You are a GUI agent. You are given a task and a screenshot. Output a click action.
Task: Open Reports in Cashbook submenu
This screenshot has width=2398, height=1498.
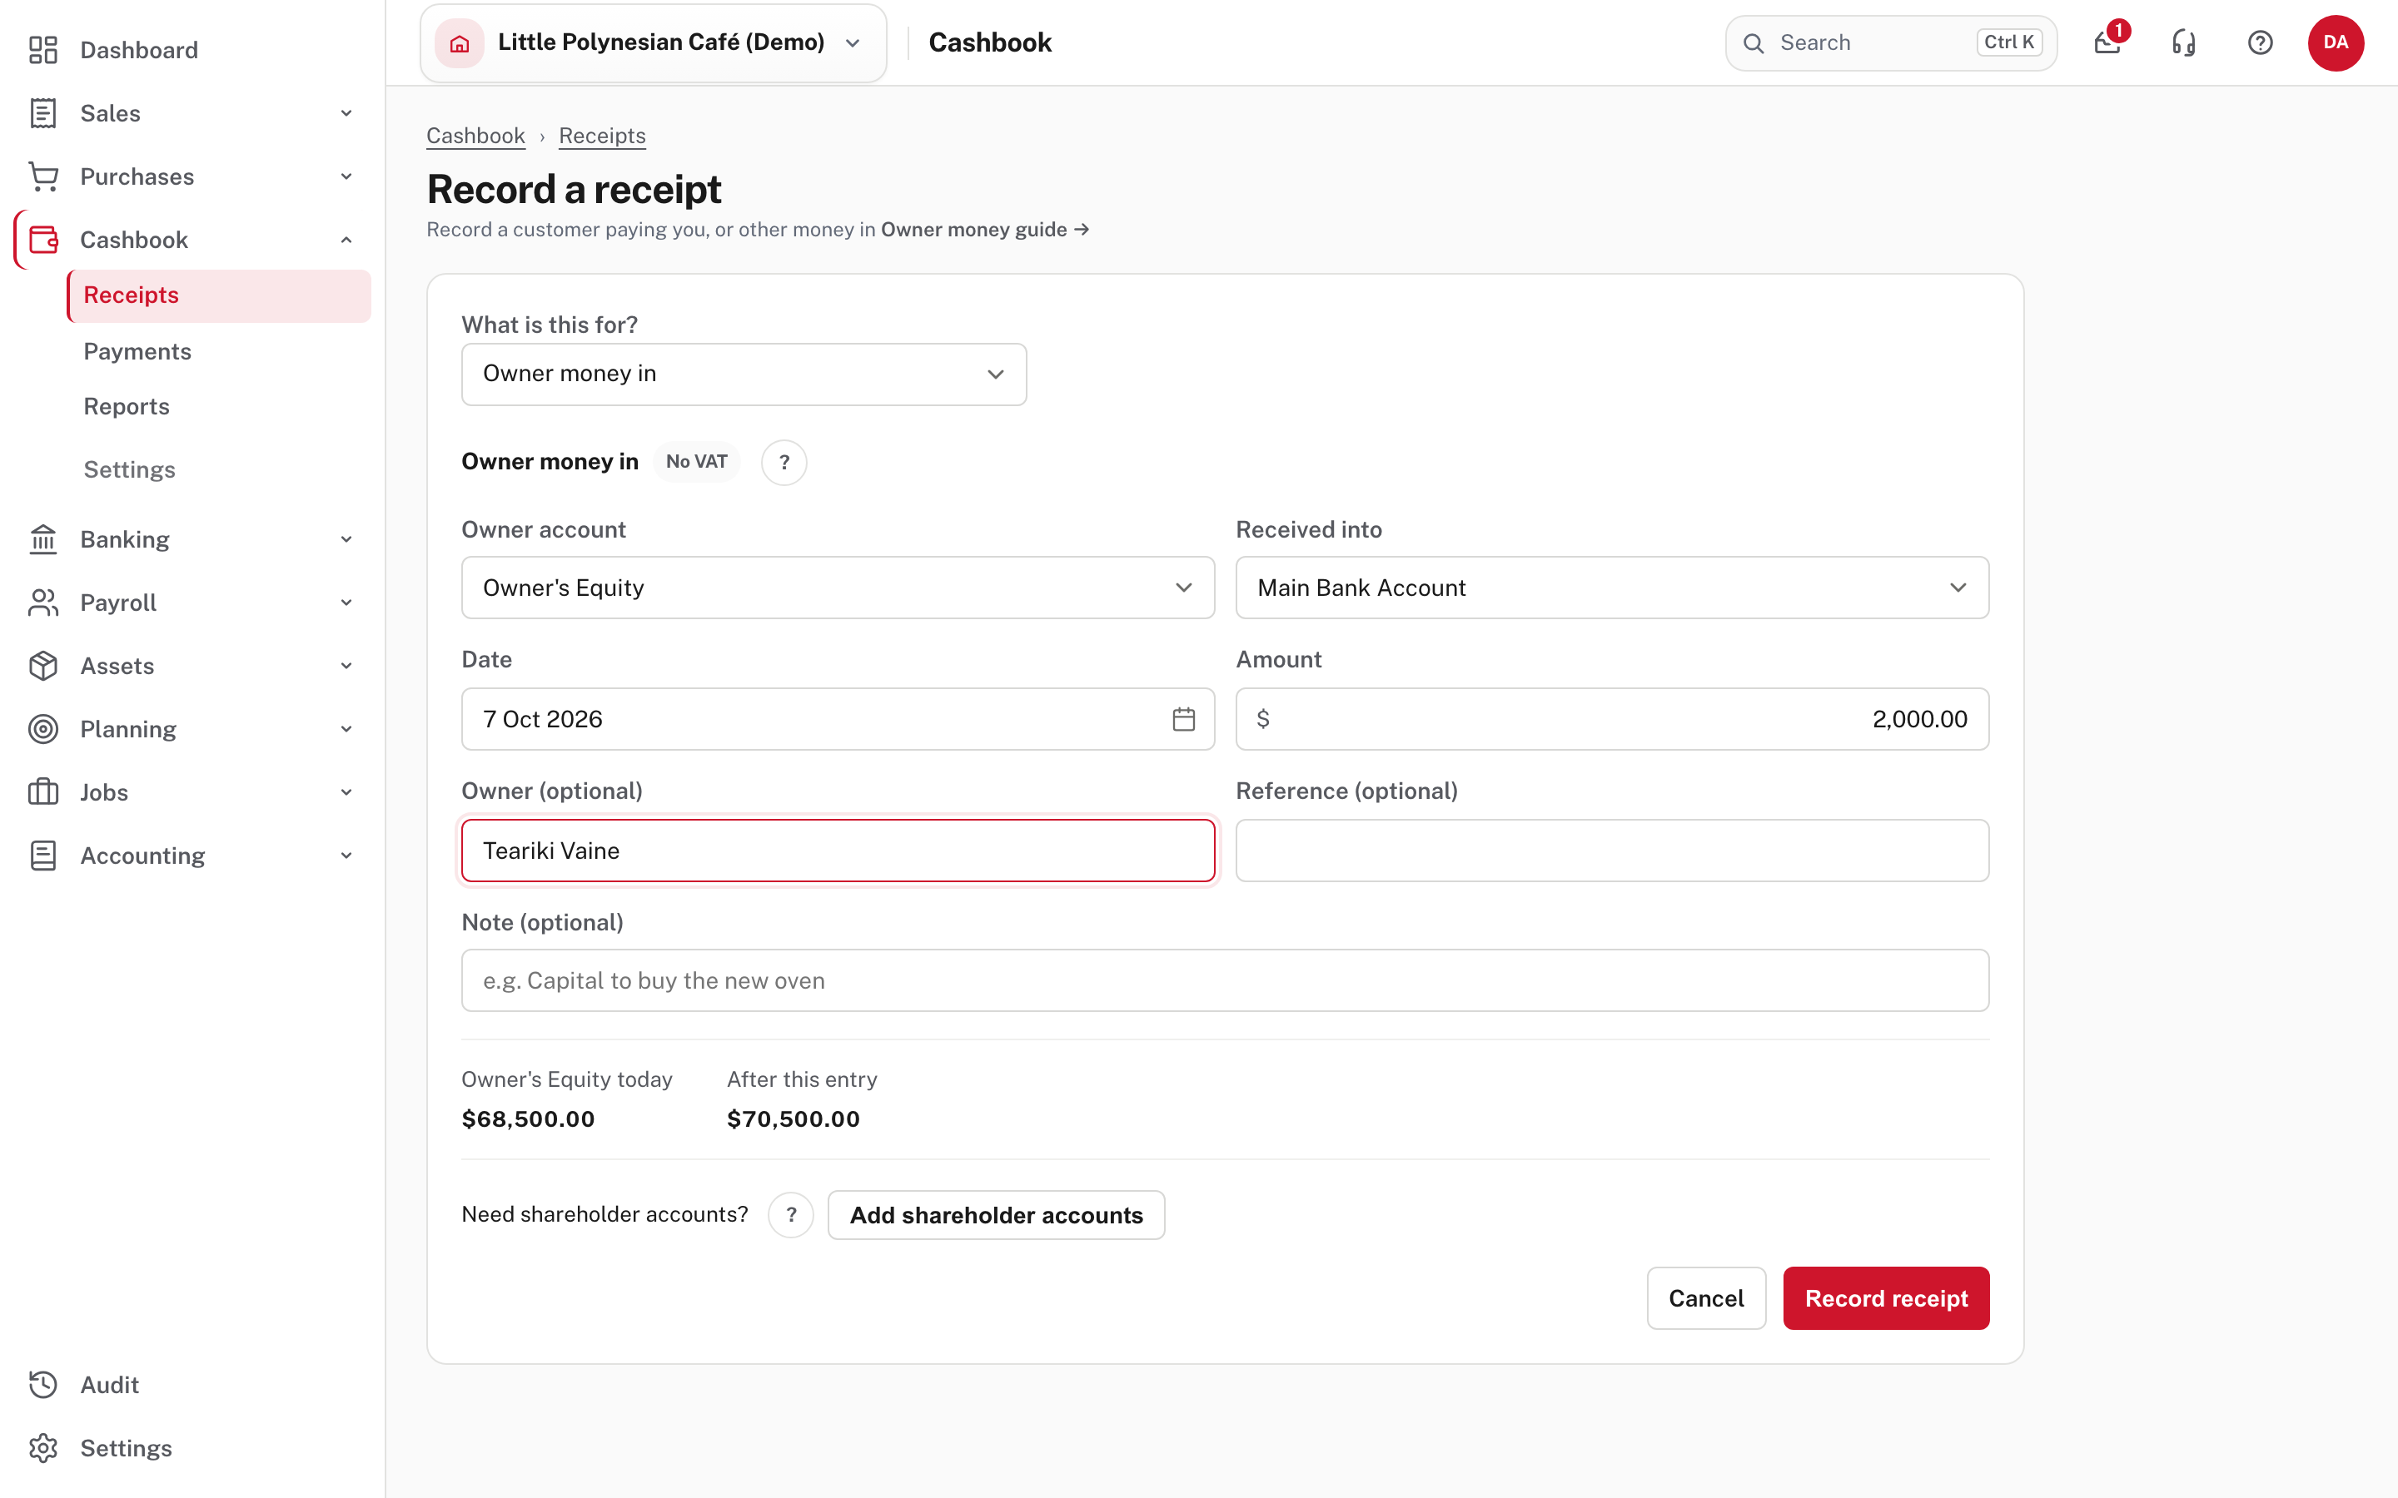pos(127,406)
